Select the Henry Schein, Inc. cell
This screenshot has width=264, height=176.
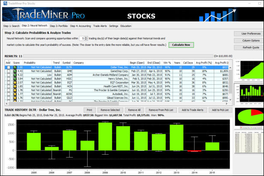tap(101, 79)
